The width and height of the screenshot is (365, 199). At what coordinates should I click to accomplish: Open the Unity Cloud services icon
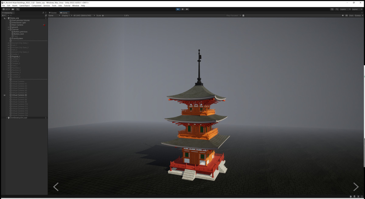point(13,9)
